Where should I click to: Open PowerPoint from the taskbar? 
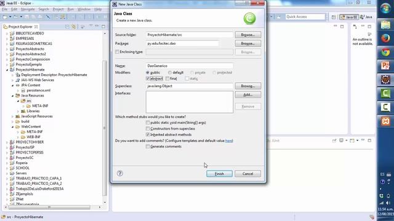pos(385,66)
